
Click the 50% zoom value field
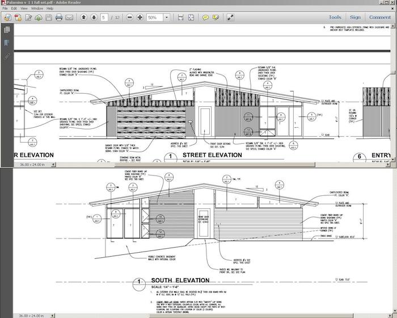155,18
